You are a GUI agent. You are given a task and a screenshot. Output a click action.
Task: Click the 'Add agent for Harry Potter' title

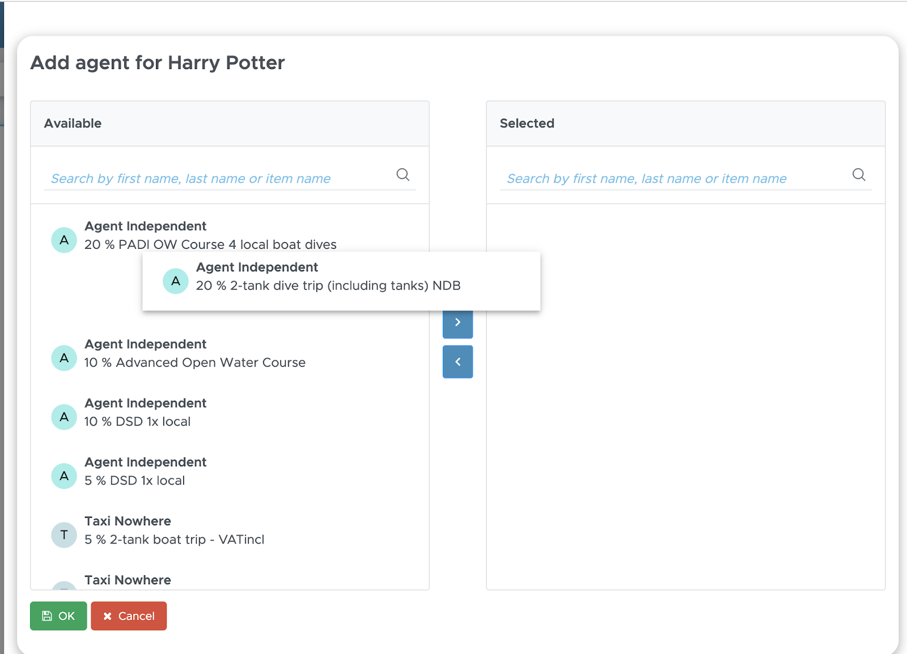click(x=158, y=62)
